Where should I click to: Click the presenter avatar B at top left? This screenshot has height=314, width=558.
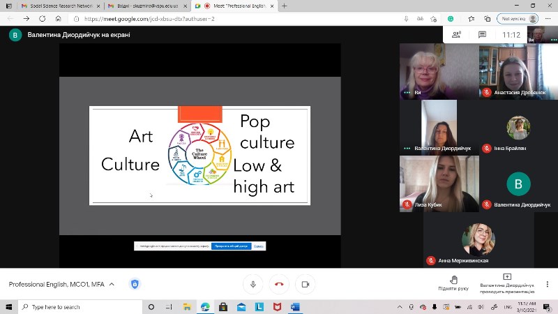pos(15,35)
